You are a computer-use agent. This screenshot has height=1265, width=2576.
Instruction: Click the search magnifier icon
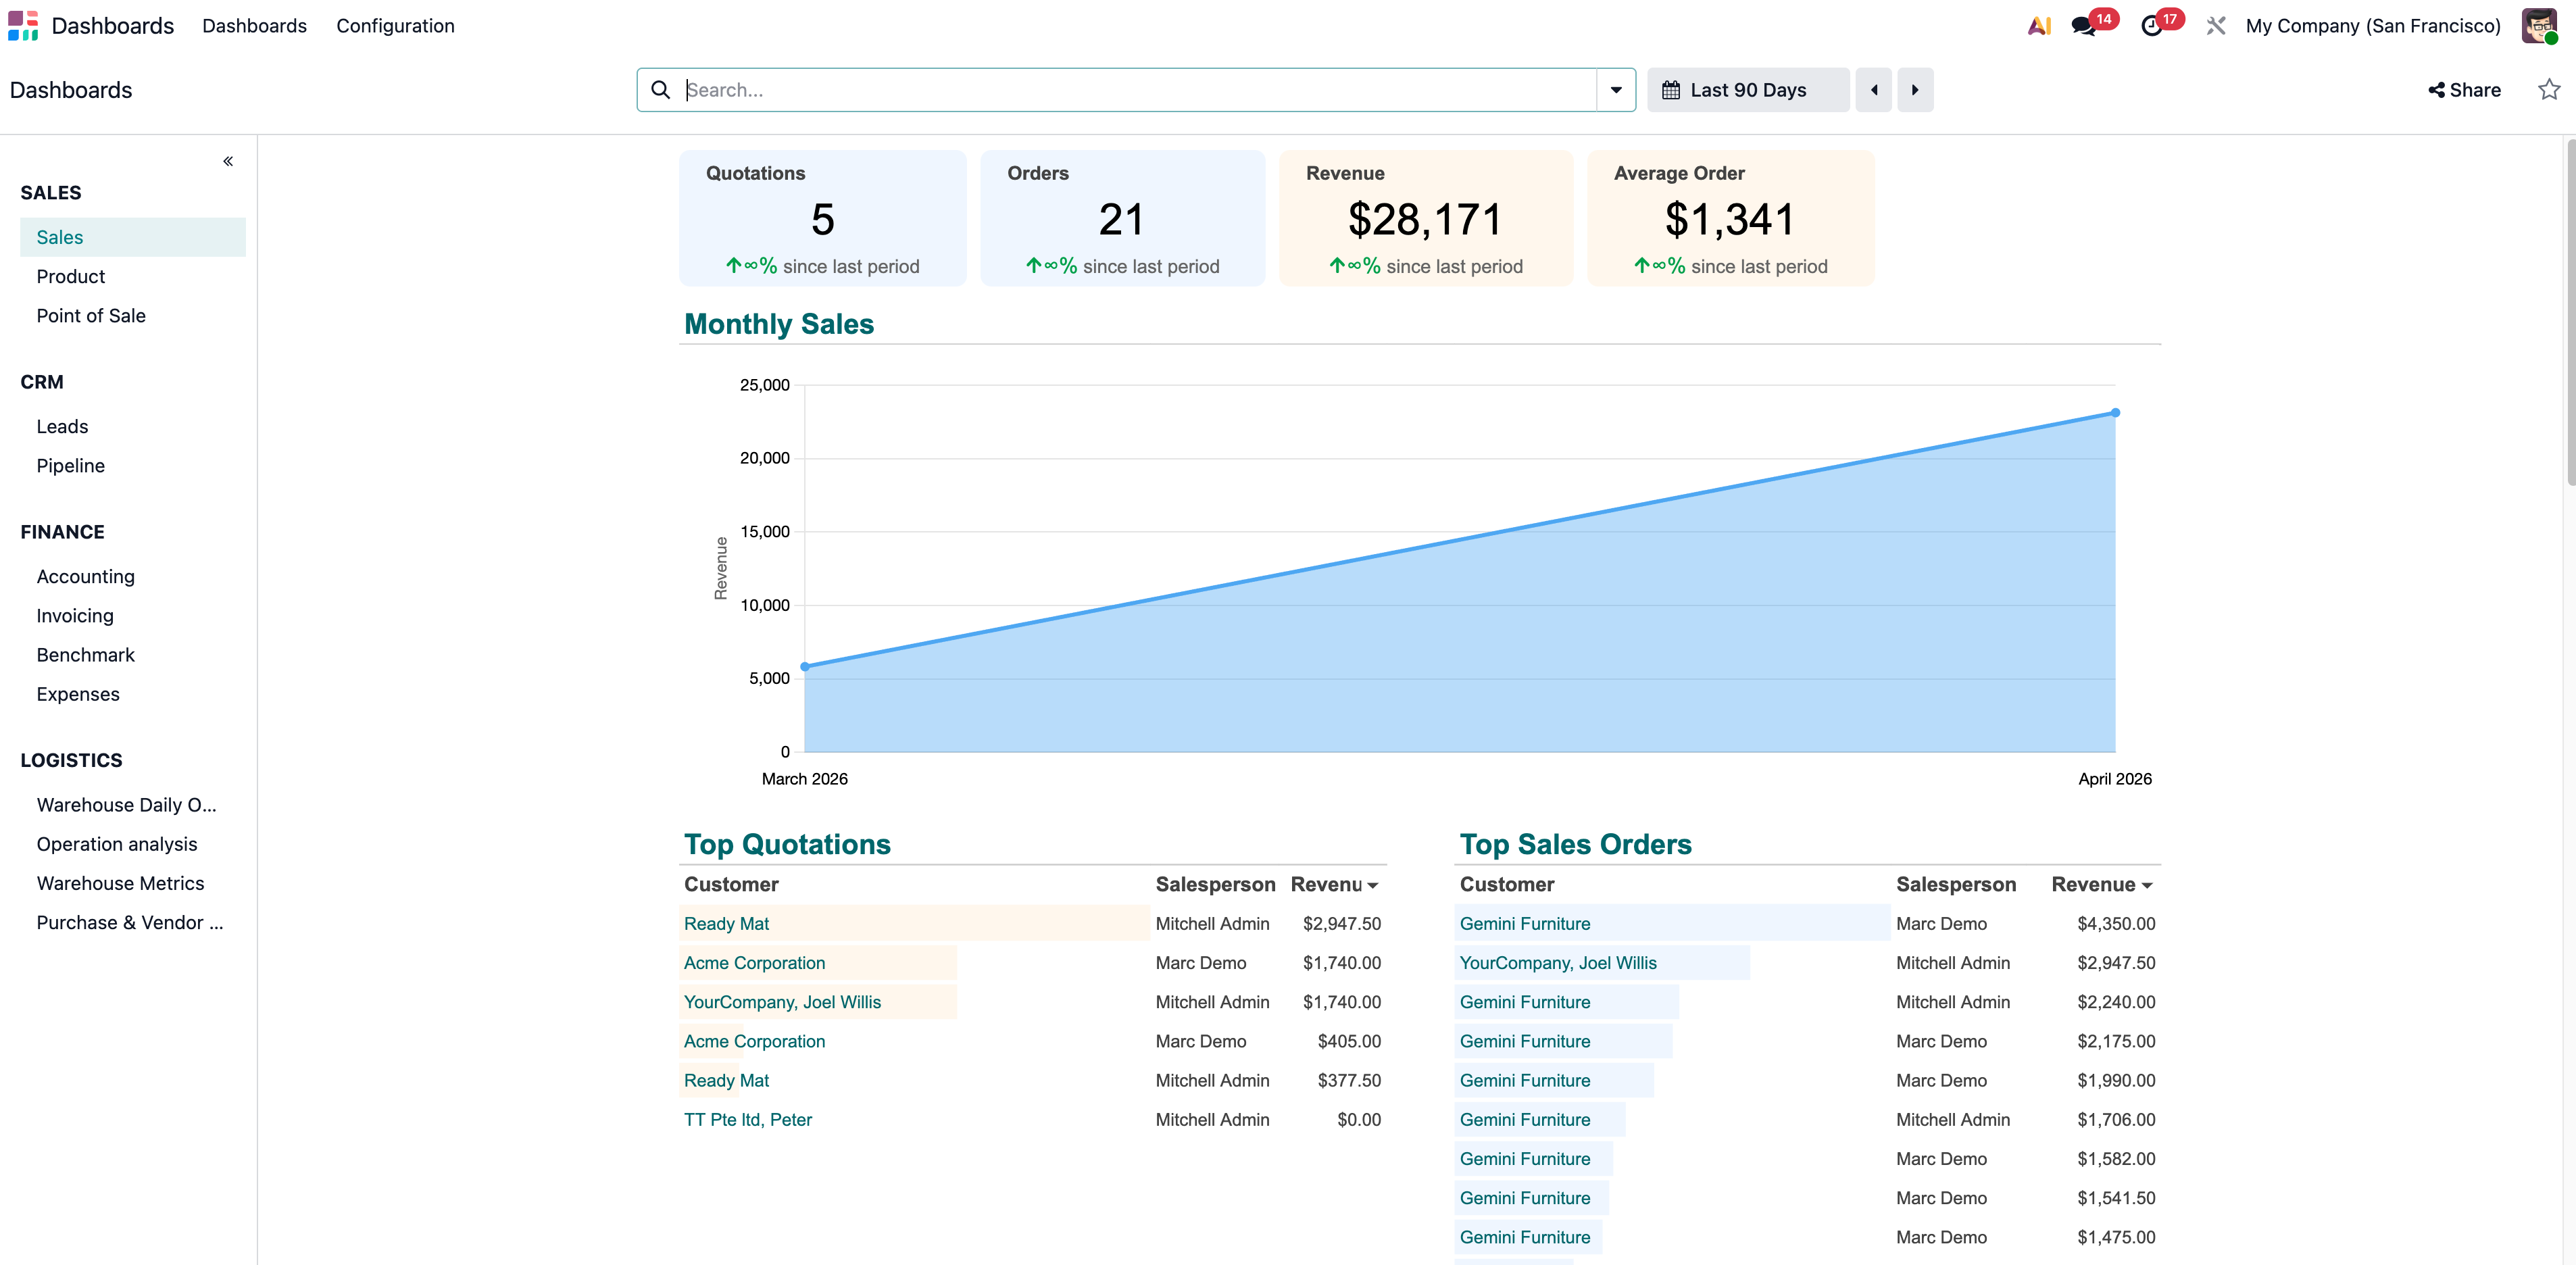(x=660, y=90)
